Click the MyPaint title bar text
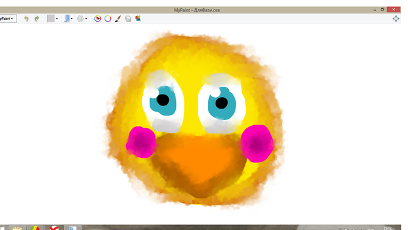The image size is (408, 230). (x=197, y=10)
